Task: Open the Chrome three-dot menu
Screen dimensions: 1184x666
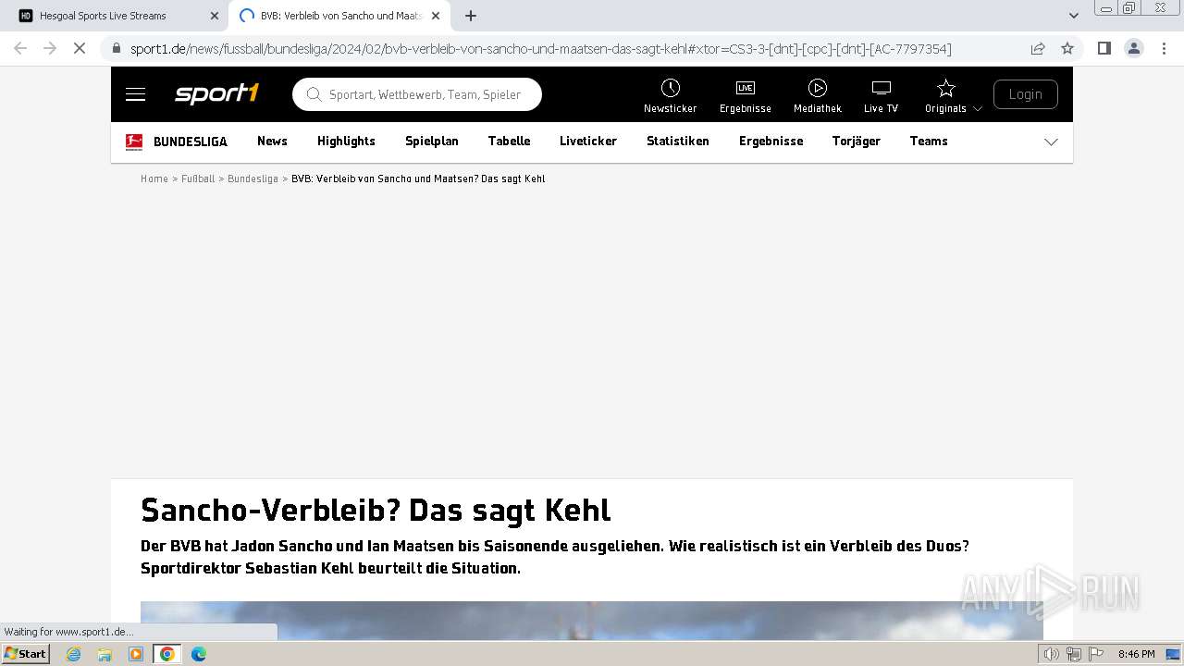Action: [x=1163, y=48]
